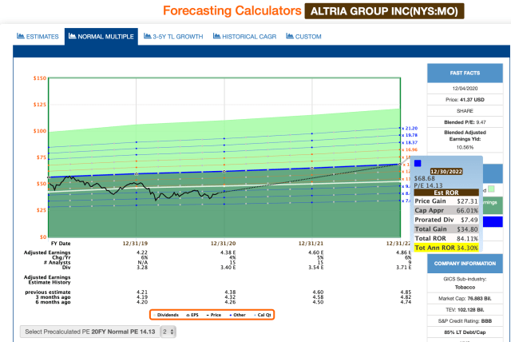Click the blue color square in the tooltip
511x342 pixels.
[418, 163]
